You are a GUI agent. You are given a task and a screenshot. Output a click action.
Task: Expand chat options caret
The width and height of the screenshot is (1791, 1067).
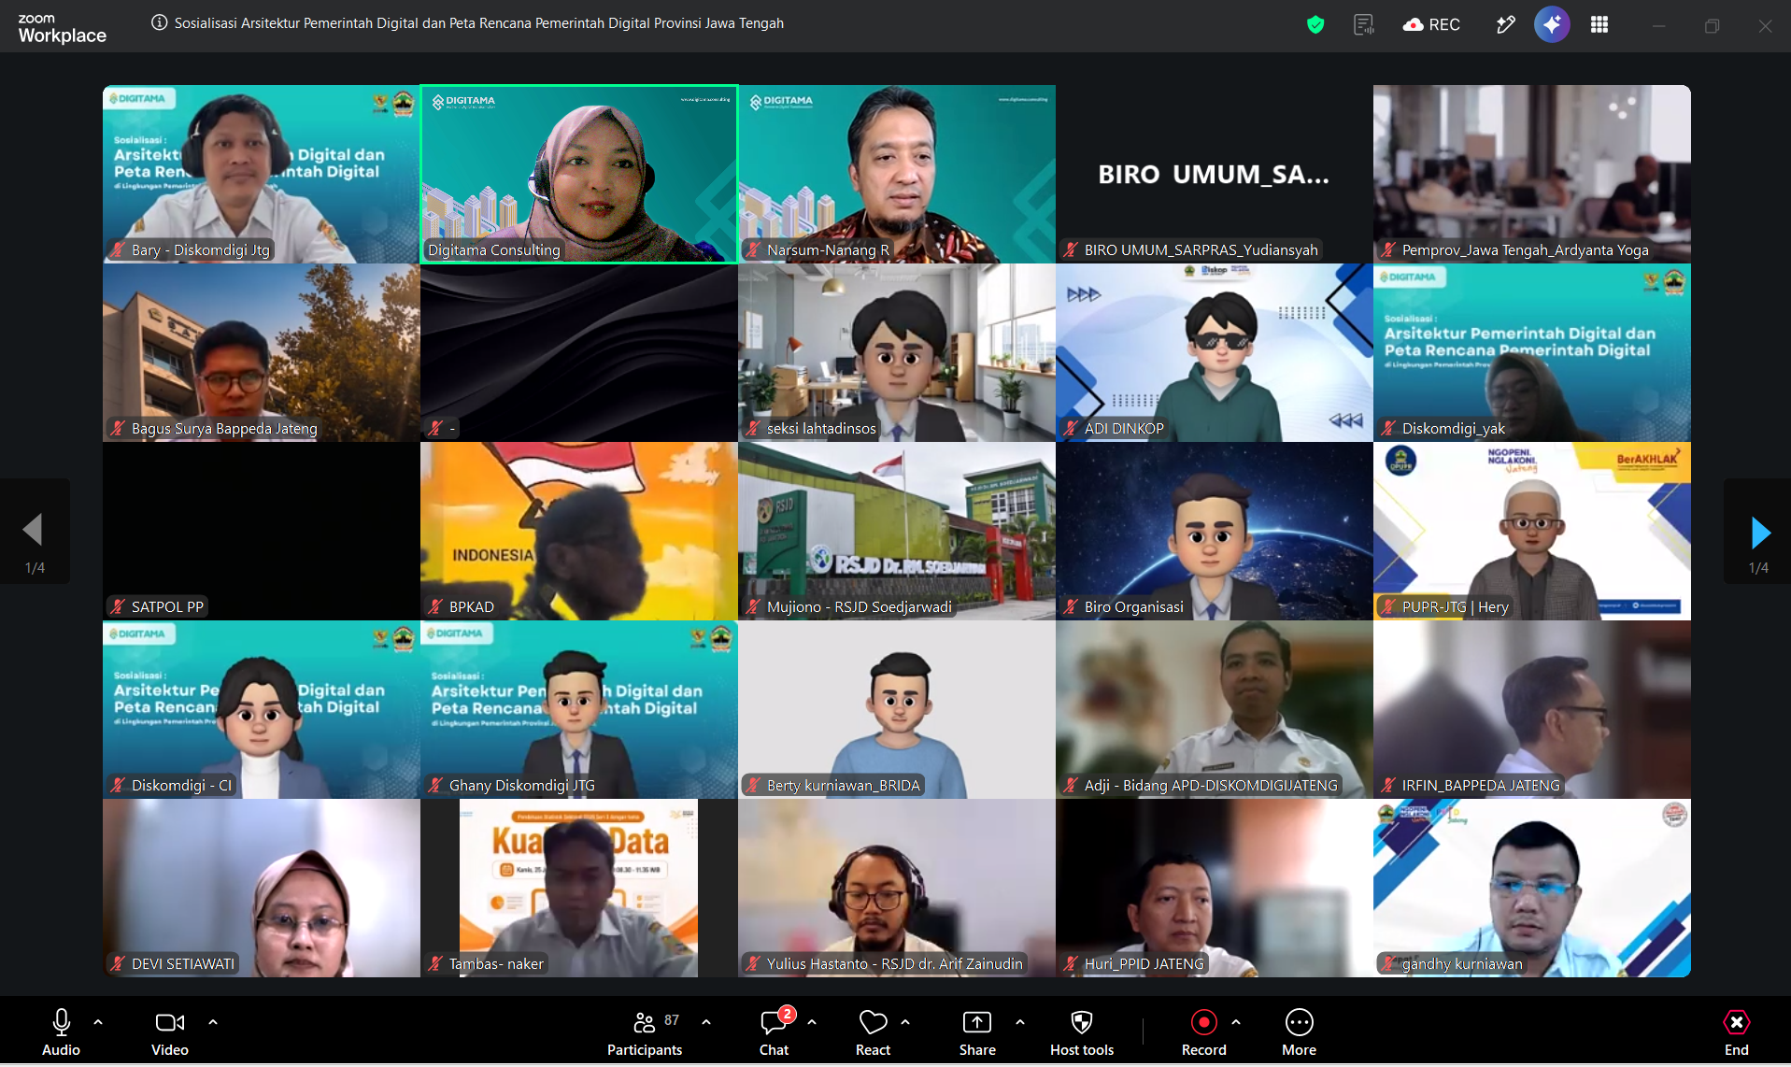coord(812,1022)
